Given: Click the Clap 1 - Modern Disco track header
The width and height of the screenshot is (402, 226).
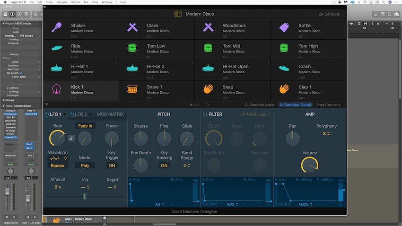Looking at the screenshot, I should (78, 219).
